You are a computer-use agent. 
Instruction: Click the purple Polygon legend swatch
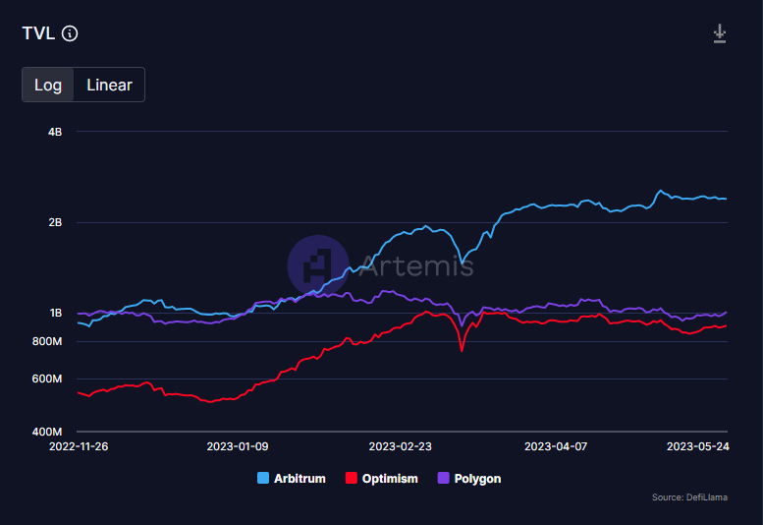[x=443, y=478]
